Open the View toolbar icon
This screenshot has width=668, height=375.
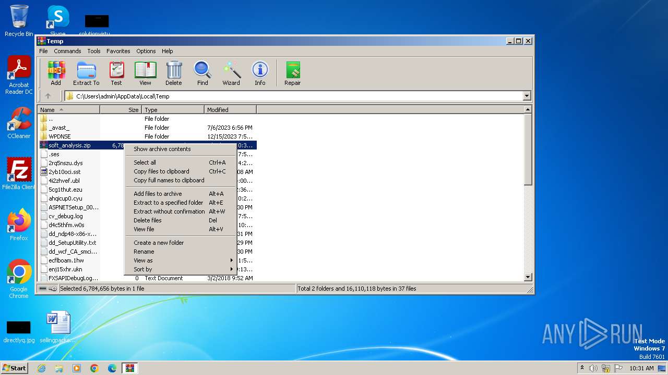coord(145,73)
